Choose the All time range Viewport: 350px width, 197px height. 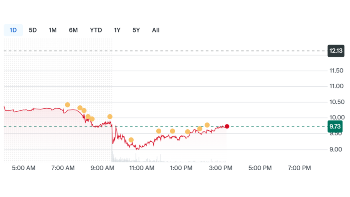click(x=156, y=30)
